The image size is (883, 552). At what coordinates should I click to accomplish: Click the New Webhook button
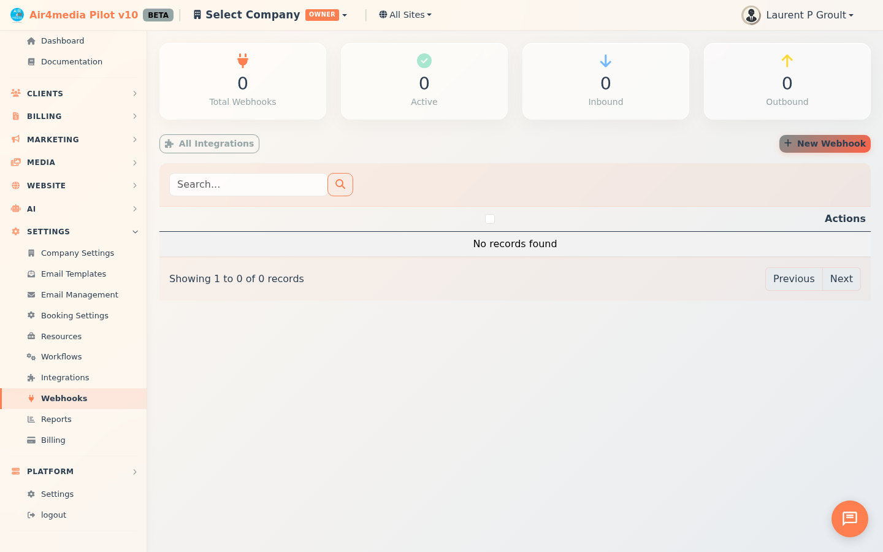825,144
